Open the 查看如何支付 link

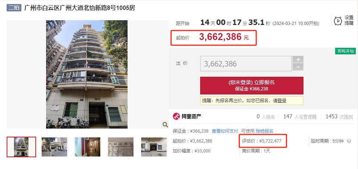click(x=225, y=131)
